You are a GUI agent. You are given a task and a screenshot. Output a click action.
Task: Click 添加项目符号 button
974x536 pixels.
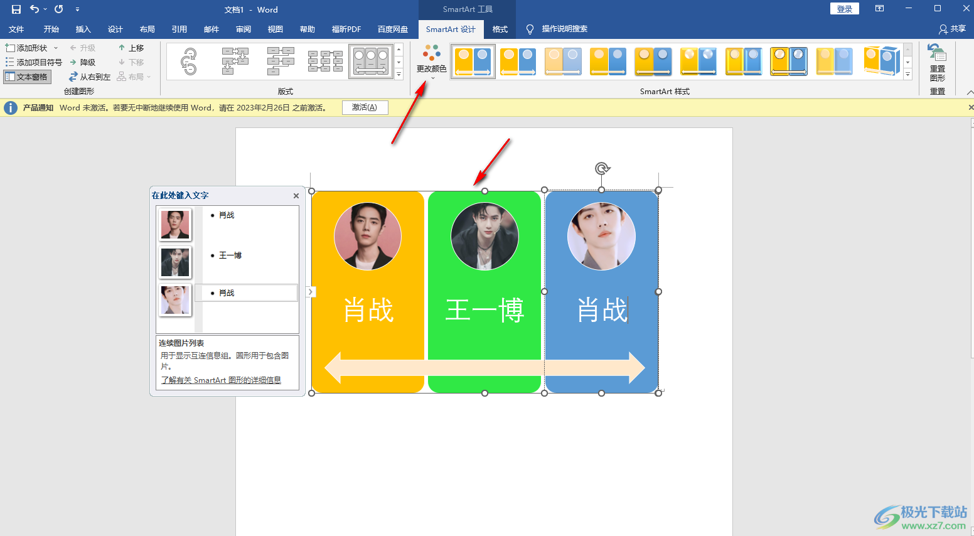[x=34, y=62]
